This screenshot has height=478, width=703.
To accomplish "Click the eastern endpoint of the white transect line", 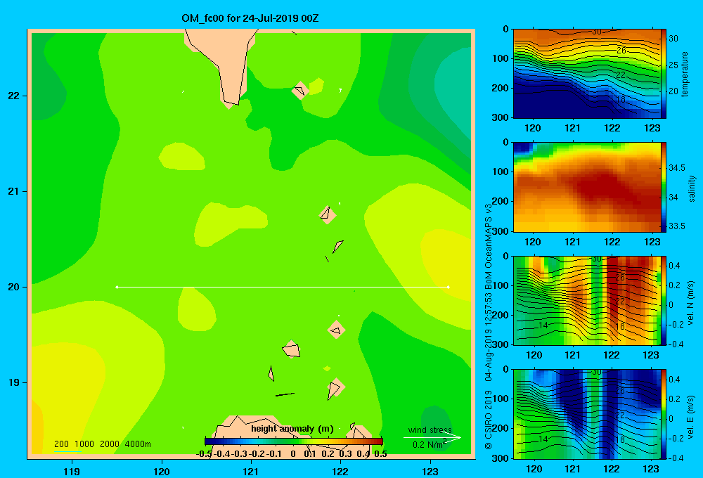I will 449,287.
